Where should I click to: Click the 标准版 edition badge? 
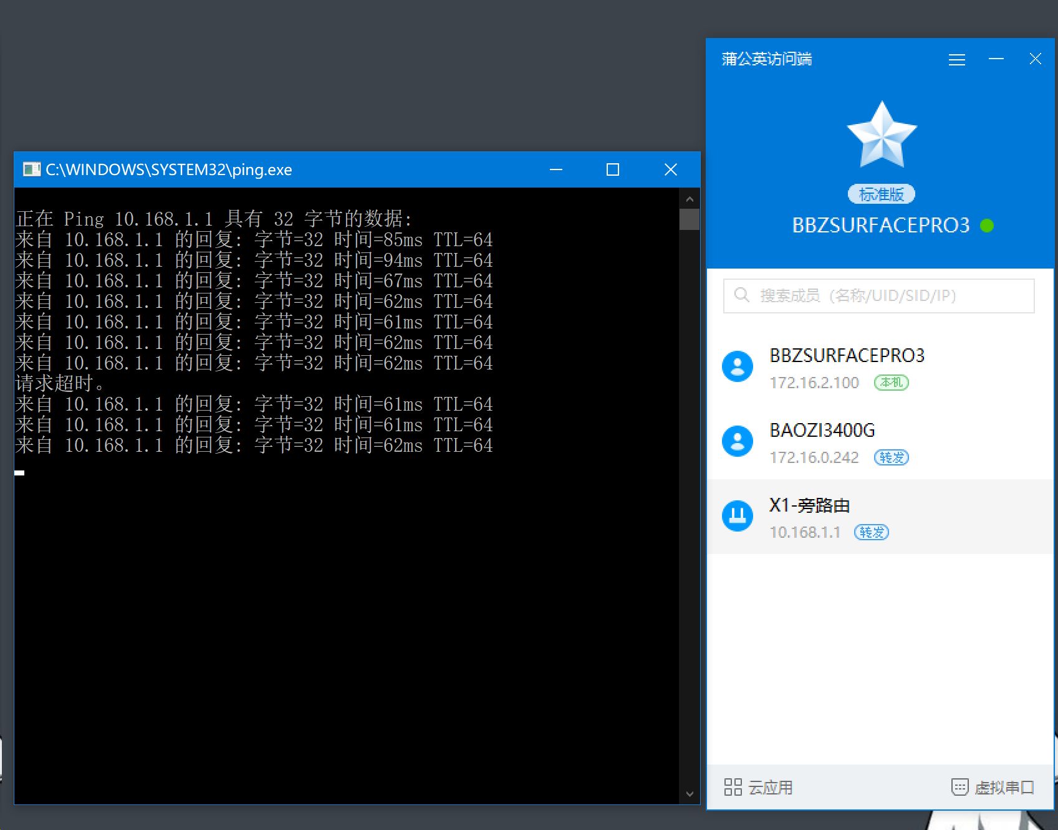tap(881, 194)
